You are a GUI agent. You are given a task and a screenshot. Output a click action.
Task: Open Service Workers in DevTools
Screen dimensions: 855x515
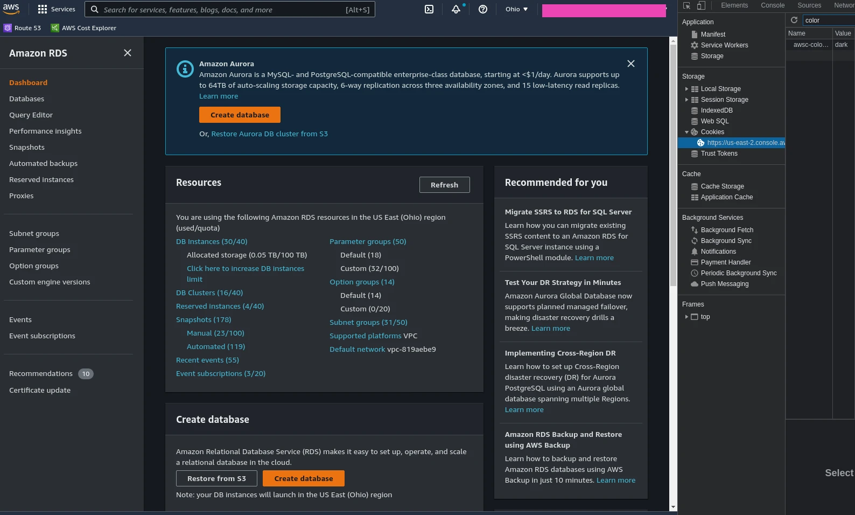(x=724, y=45)
